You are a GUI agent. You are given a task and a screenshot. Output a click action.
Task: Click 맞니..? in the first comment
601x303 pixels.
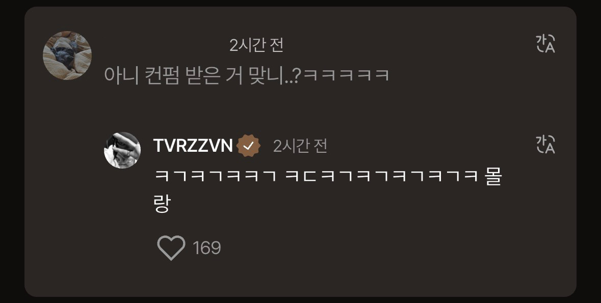(275, 75)
